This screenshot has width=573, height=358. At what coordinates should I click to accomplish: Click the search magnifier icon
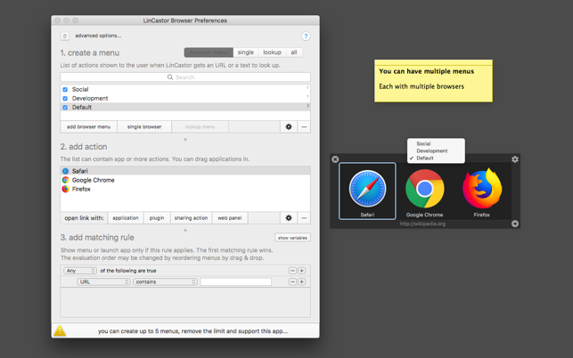pyautogui.click(x=170, y=77)
